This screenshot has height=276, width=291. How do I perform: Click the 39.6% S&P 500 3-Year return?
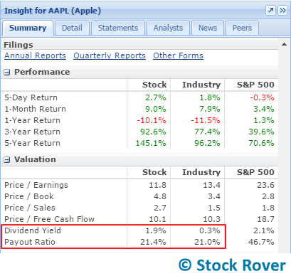(261, 132)
